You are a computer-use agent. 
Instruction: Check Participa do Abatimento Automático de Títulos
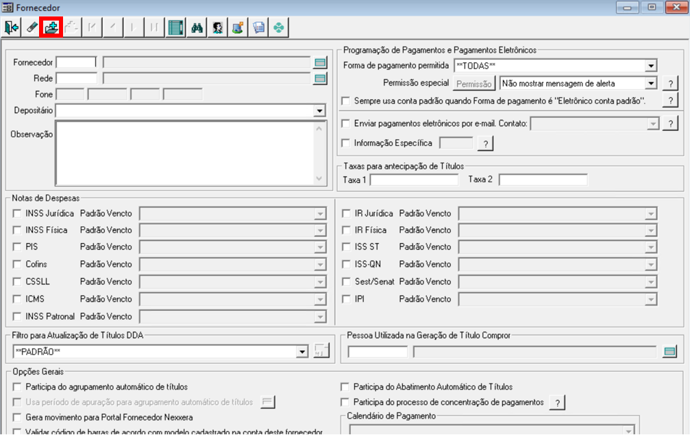coord(345,386)
